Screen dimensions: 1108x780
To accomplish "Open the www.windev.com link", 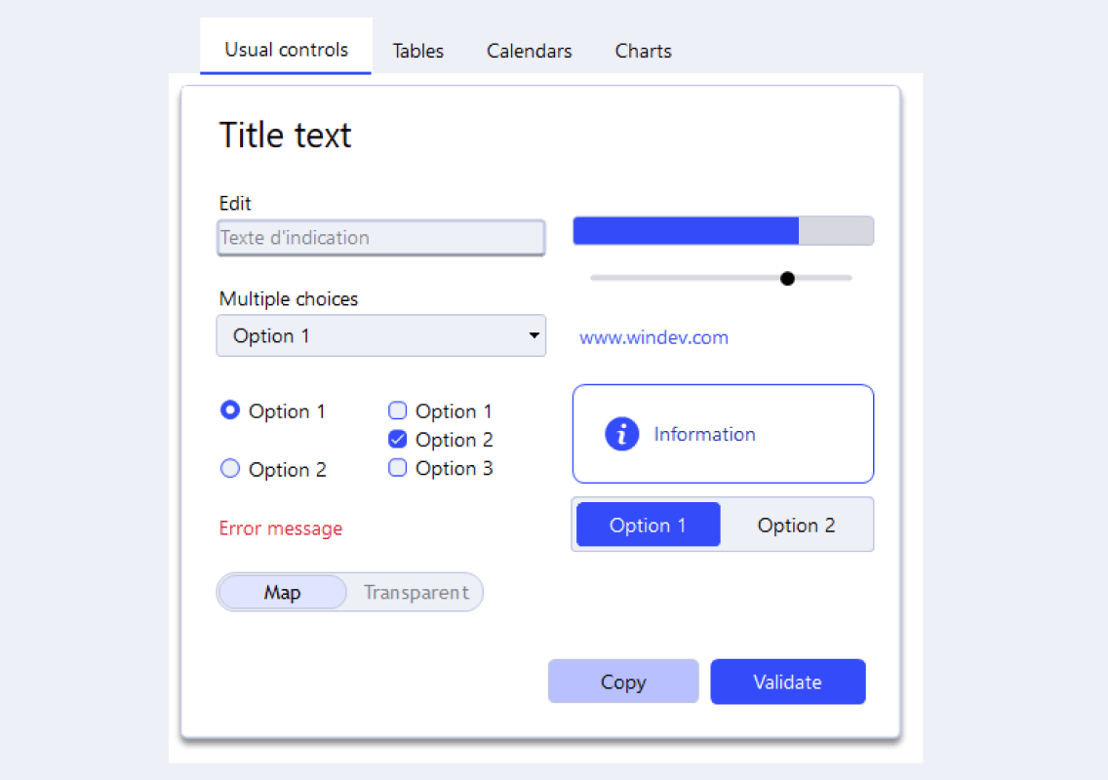I will (x=653, y=338).
